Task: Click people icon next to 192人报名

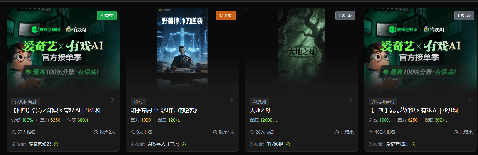Action: click(371, 132)
